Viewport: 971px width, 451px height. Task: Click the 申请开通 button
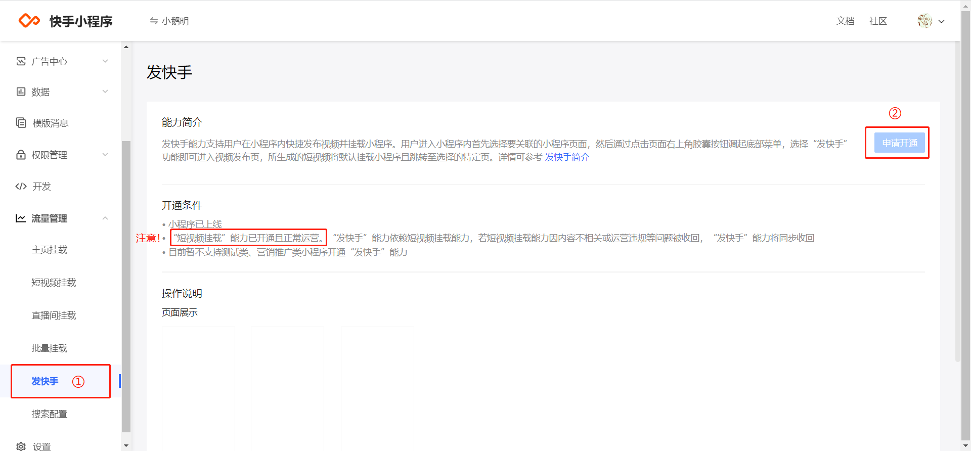899,143
